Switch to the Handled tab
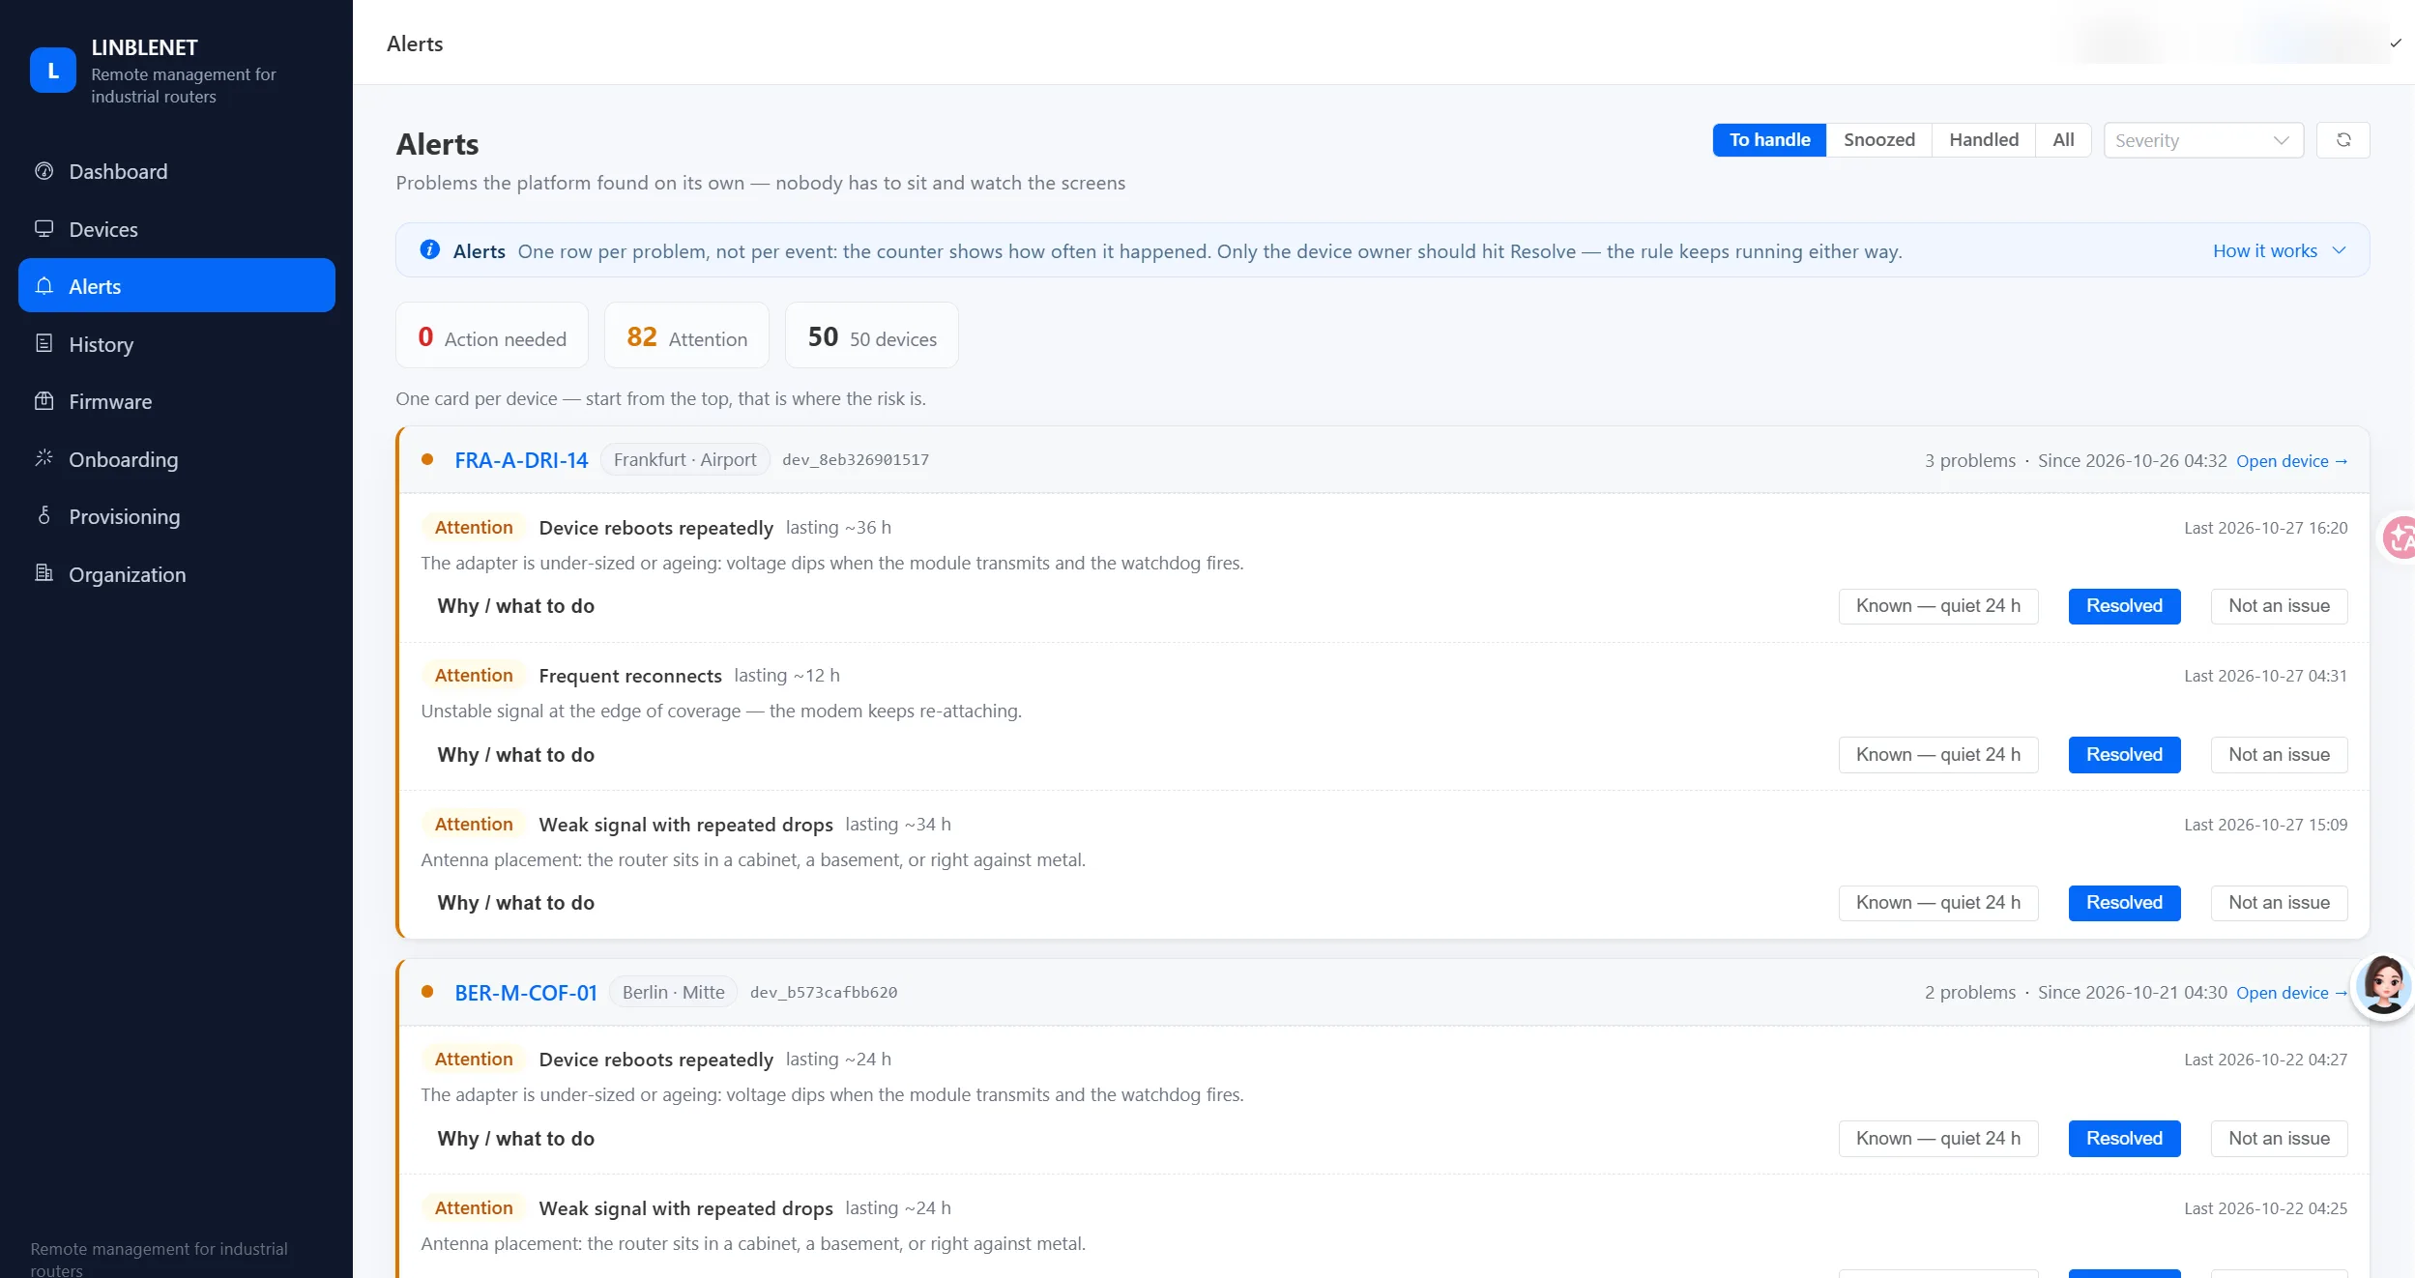The height and width of the screenshot is (1278, 2415). 1984,140
